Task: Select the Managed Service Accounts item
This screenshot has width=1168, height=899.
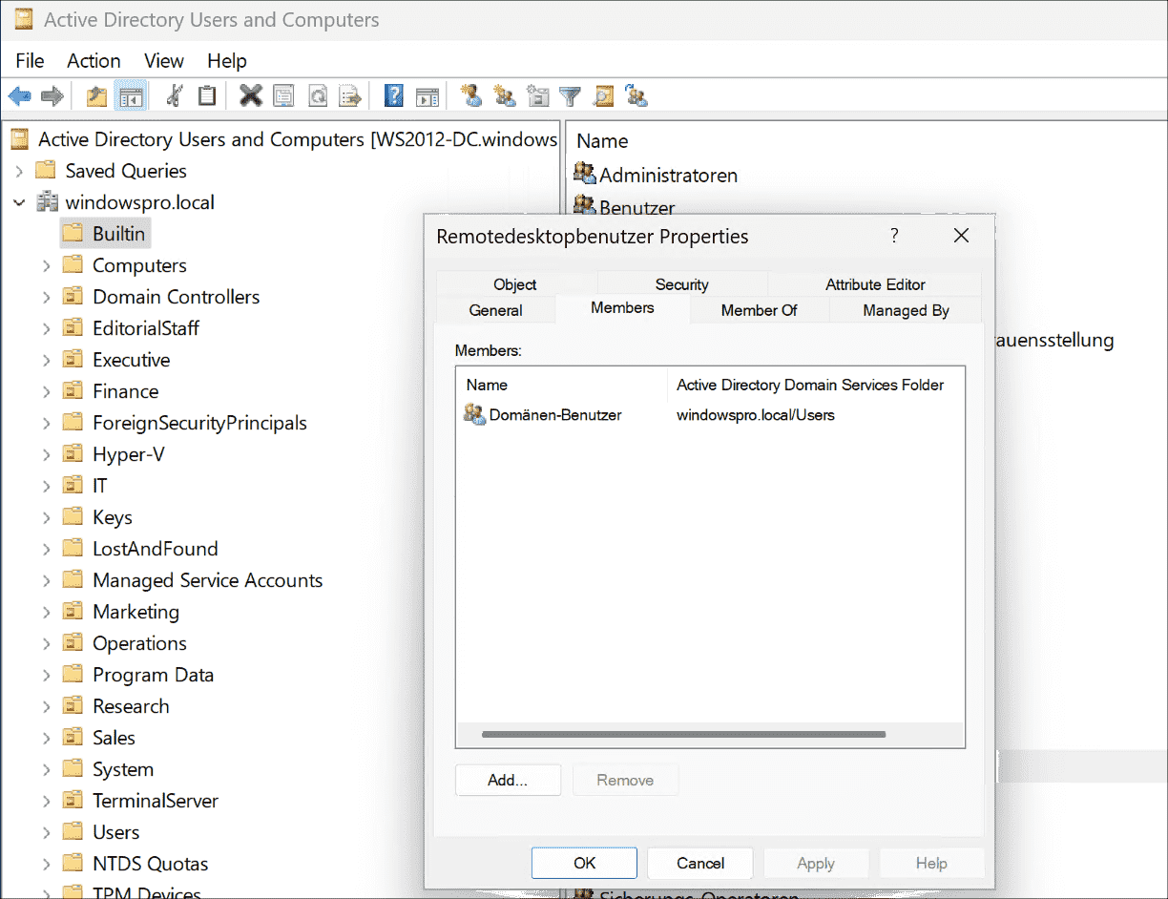Action: (x=207, y=580)
